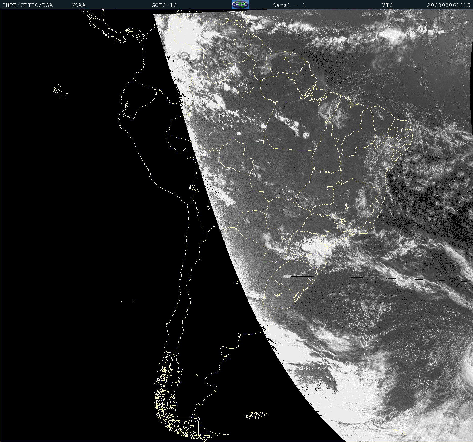Click the VIS label in the header
The width and height of the screenshot is (473, 442).
pos(387,5)
